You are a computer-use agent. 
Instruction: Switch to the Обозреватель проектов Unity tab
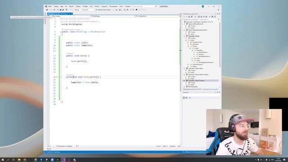[x=192, y=89]
